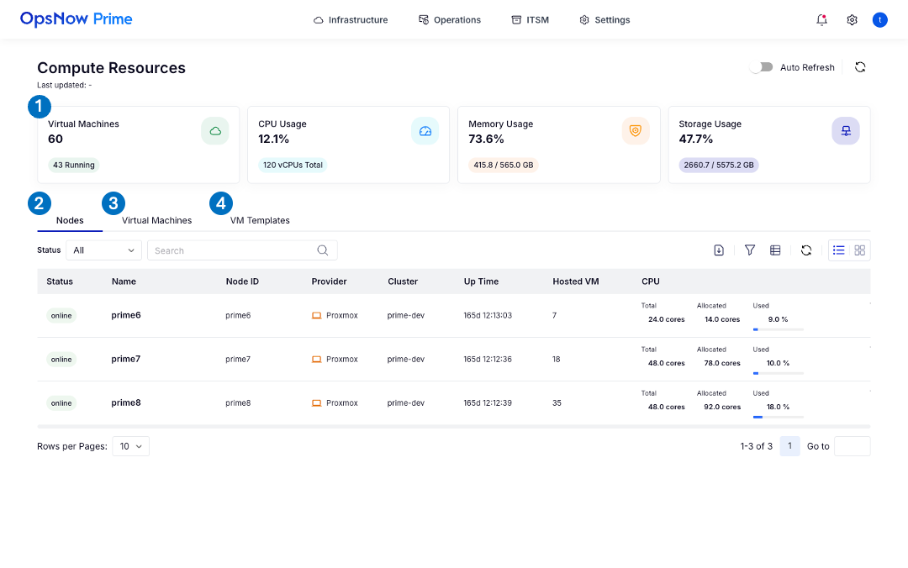Click the table refresh icon

(x=805, y=250)
